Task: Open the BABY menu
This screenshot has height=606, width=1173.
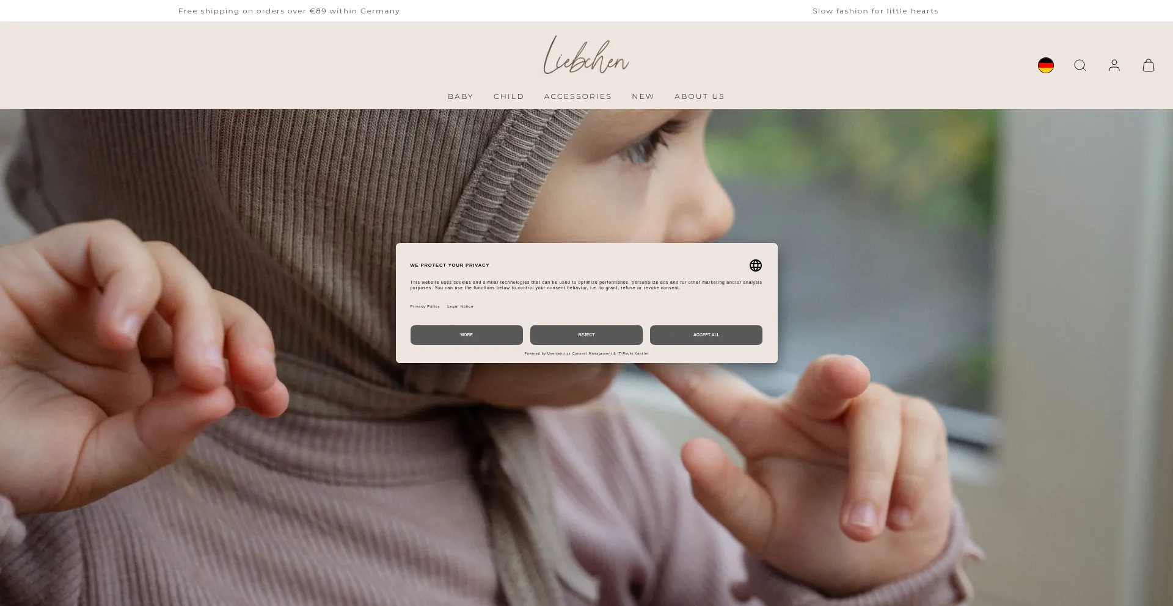Action: 461,96
